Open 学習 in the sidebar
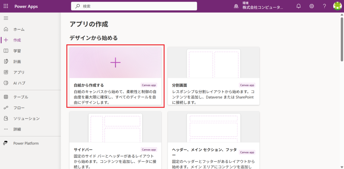 click(17, 51)
